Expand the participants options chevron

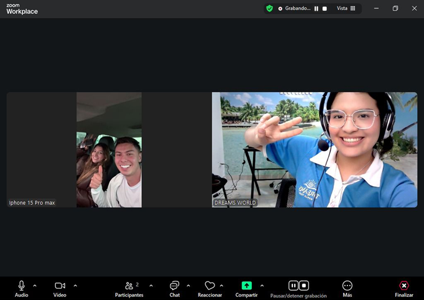coord(151,286)
